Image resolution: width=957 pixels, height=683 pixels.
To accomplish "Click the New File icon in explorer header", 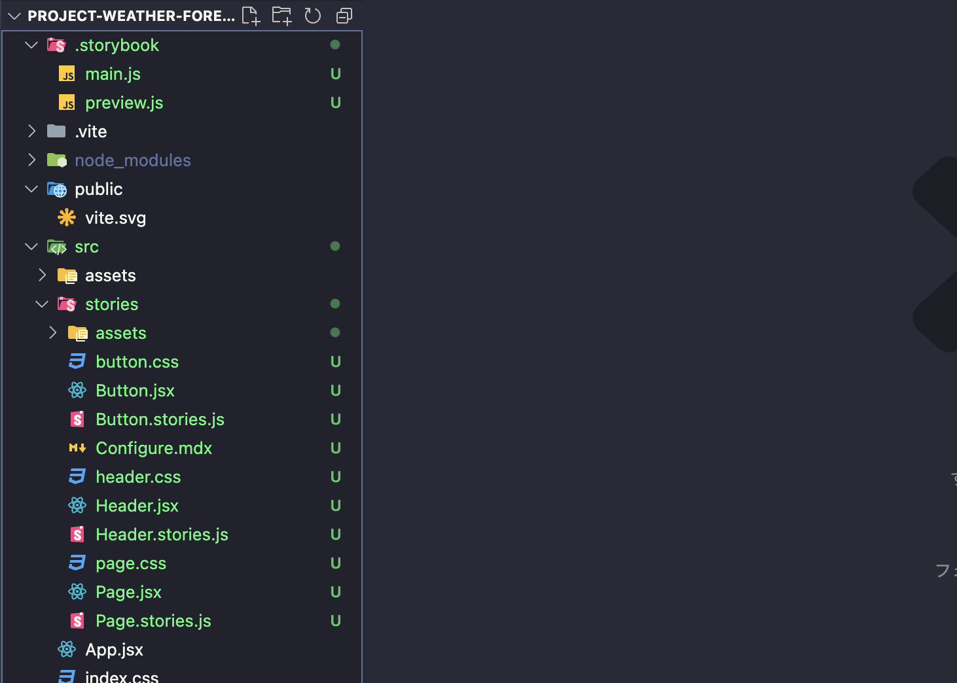I will pyautogui.click(x=251, y=16).
